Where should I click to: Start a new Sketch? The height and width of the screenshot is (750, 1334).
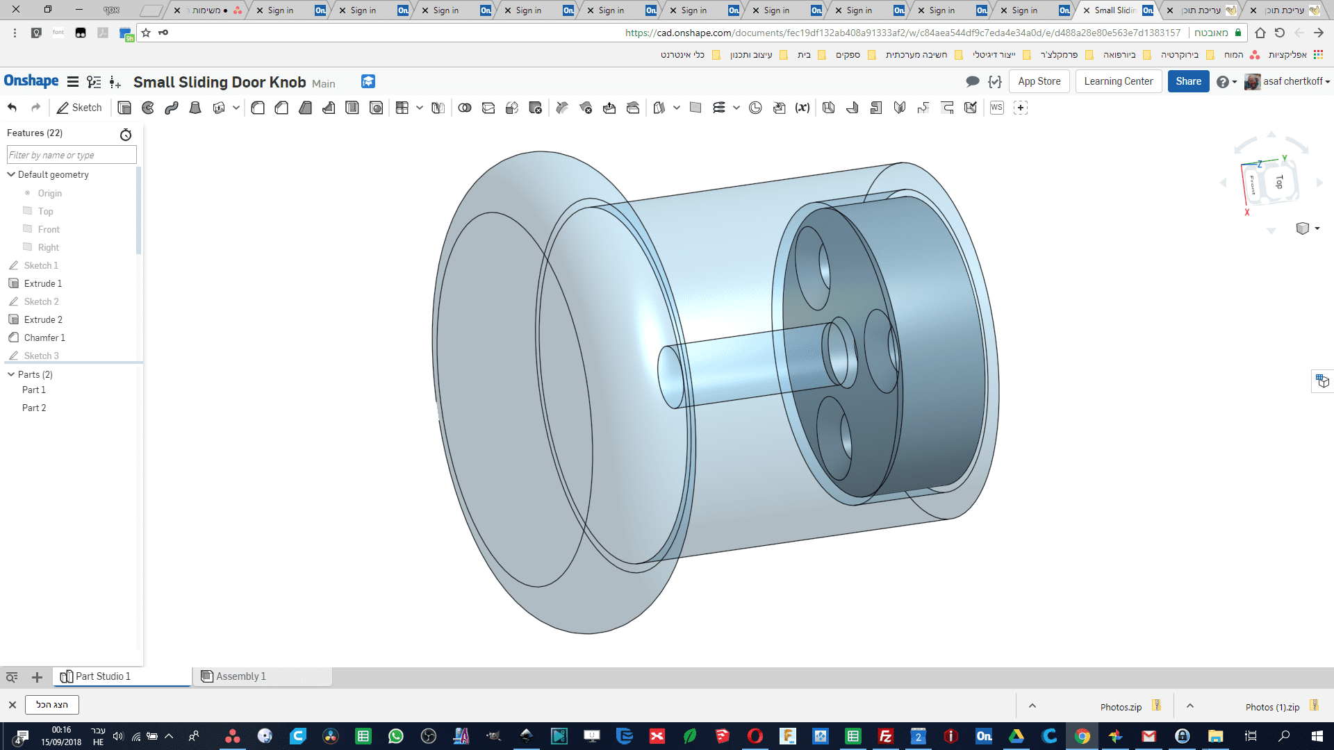(79, 108)
